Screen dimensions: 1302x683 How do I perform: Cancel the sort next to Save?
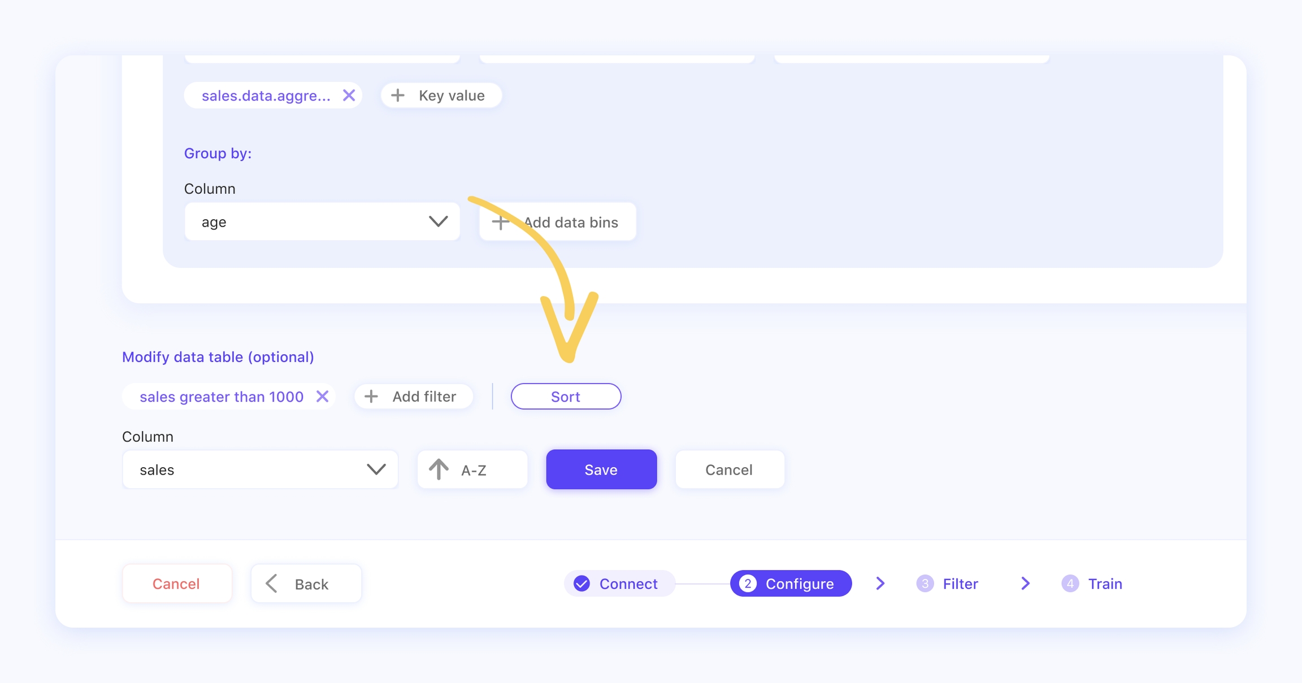pos(729,469)
